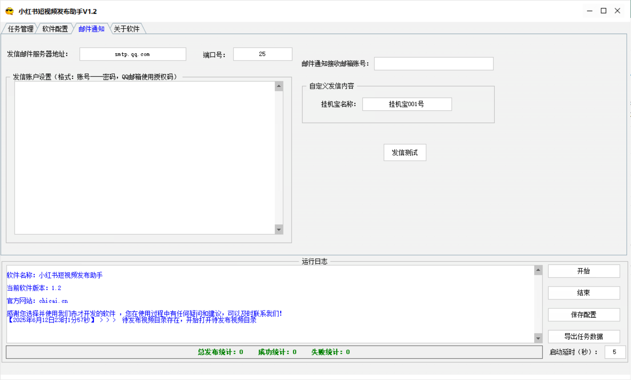
Task: Click the 保存配置 button
Action: click(584, 315)
